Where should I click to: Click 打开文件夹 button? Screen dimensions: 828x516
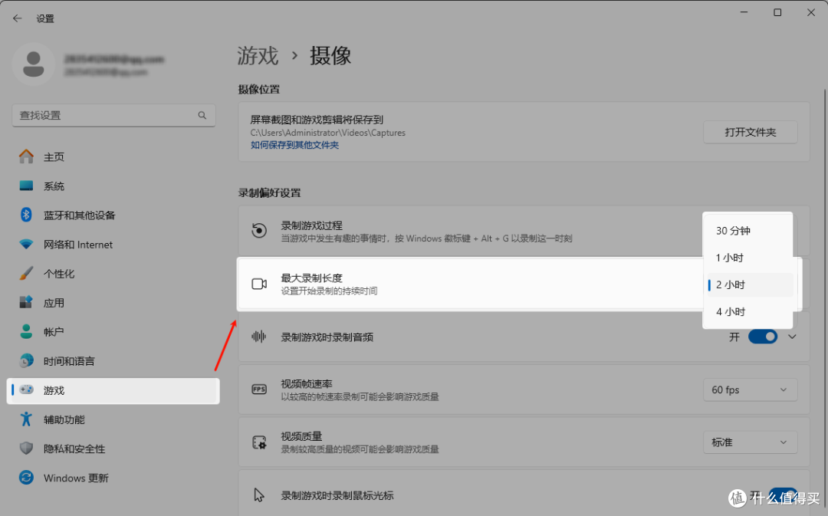tap(750, 132)
